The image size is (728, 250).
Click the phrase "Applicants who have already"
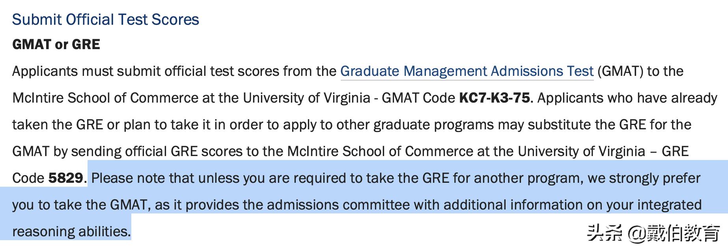click(627, 98)
